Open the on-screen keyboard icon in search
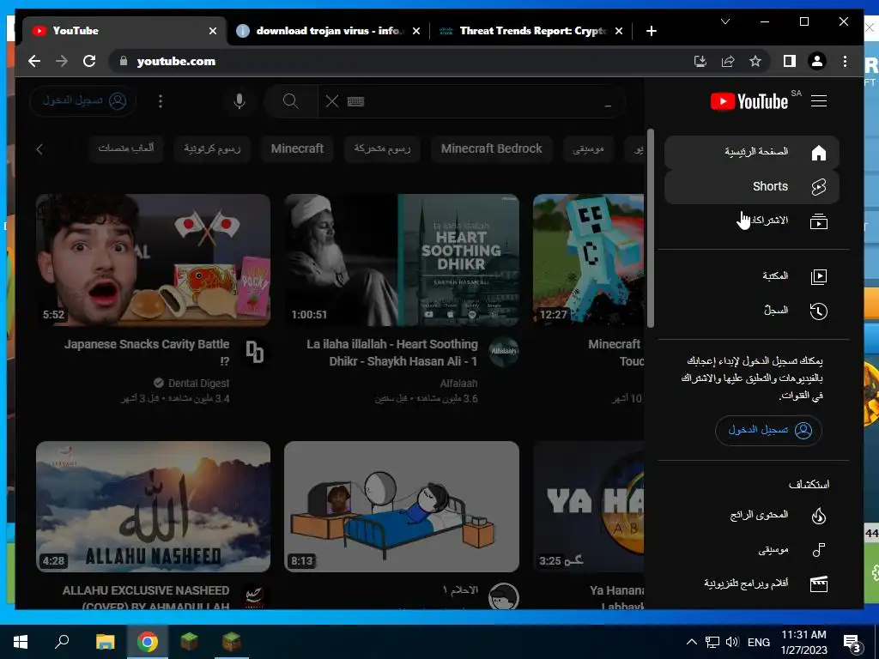The width and height of the screenshot is (879, 659). (356, 101)
